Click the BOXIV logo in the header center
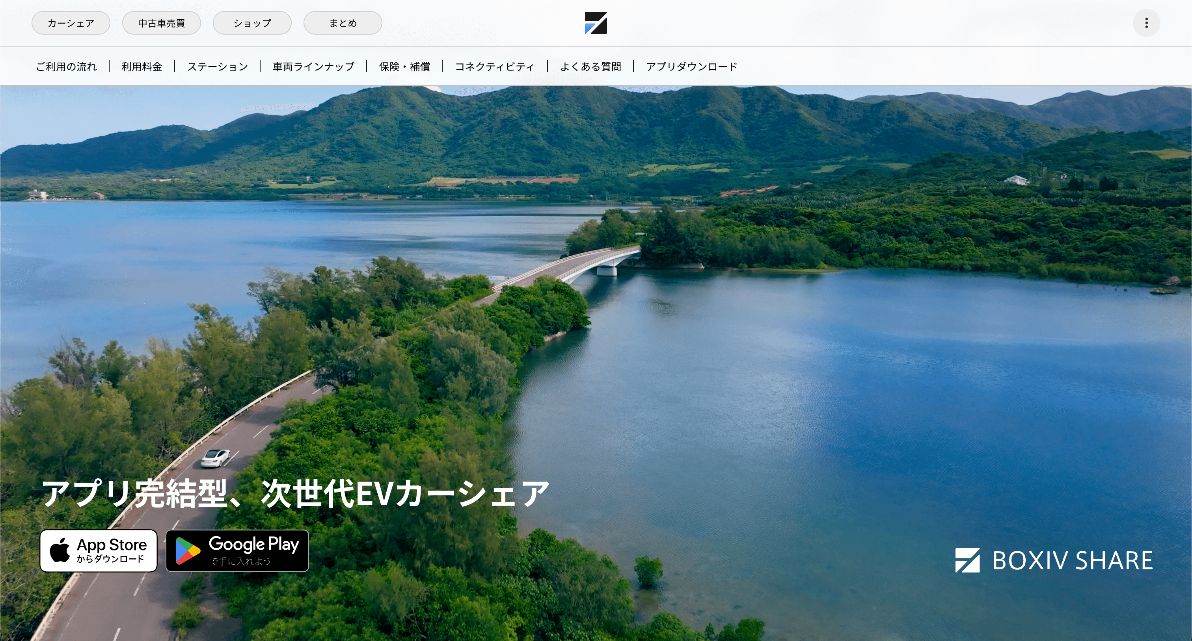The image size is (1192, 641). (596, 23)
